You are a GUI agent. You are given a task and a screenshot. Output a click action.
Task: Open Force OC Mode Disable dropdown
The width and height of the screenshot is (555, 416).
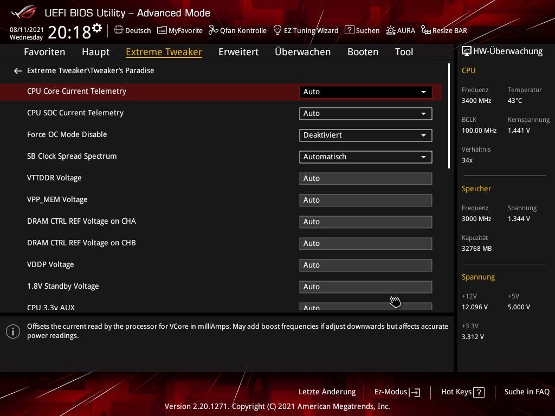(x=366, y=135)
